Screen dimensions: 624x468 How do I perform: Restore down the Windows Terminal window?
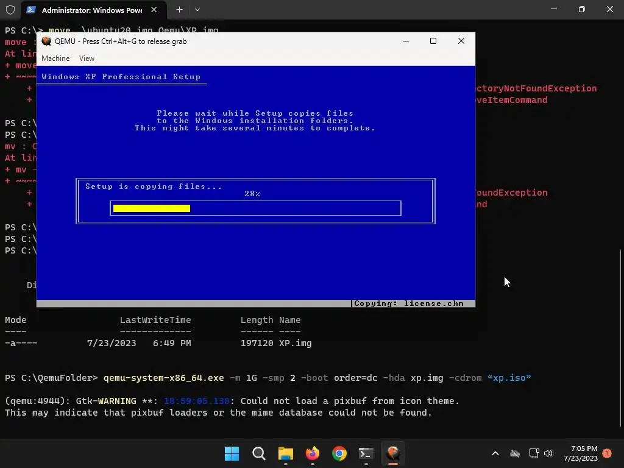[x=582, y=9]
